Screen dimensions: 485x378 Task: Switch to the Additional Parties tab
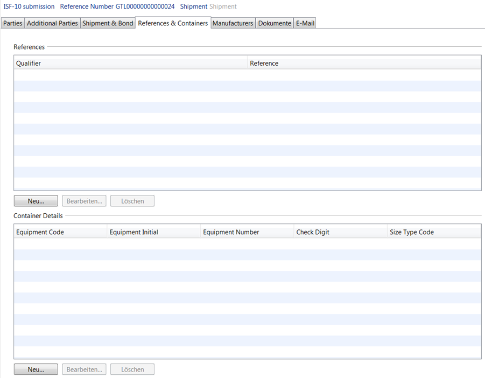[52, 23]
